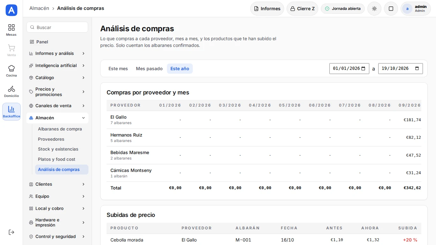
Task: Collapse the Almacén section
Action: [x=57, y=118]
